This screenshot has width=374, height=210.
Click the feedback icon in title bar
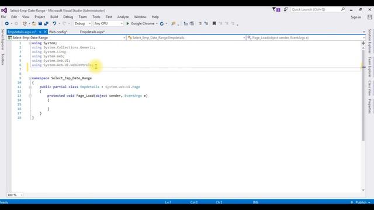[286, 9]
